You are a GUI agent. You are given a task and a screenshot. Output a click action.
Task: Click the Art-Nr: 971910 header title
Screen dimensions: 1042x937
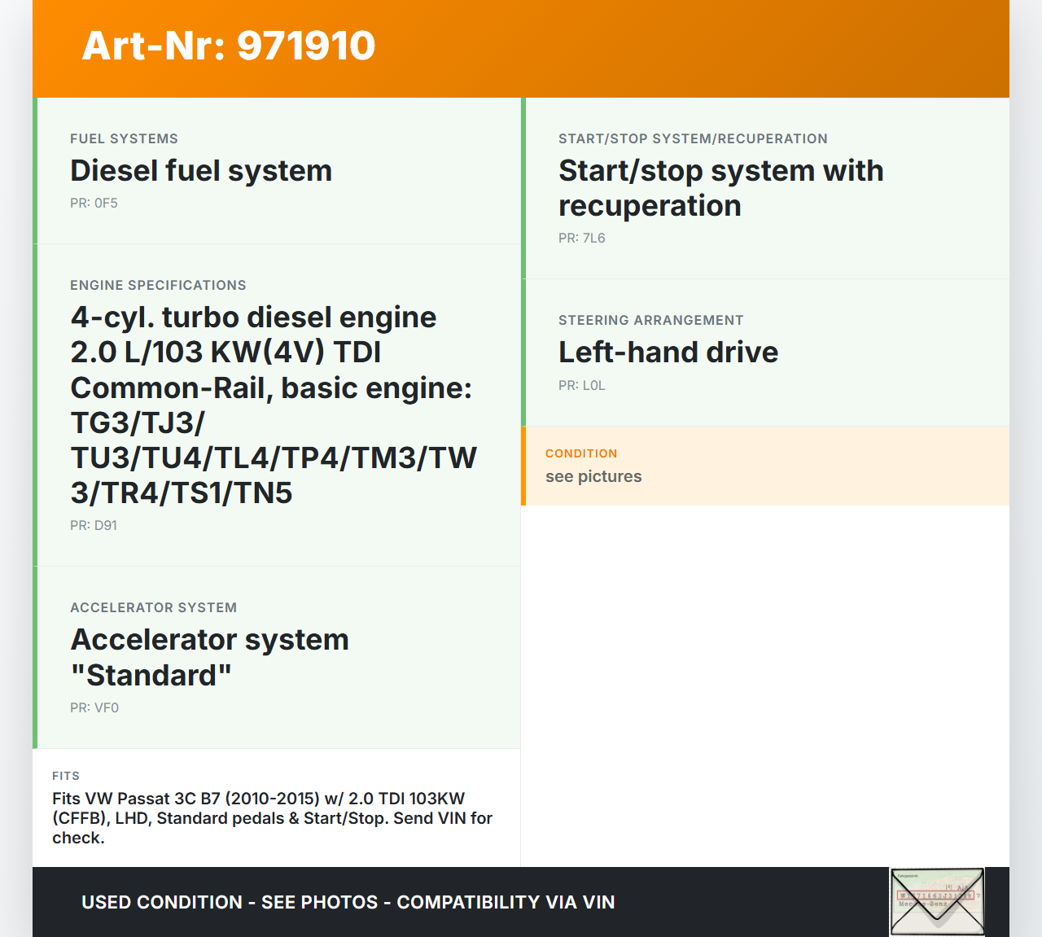[229, 46]
